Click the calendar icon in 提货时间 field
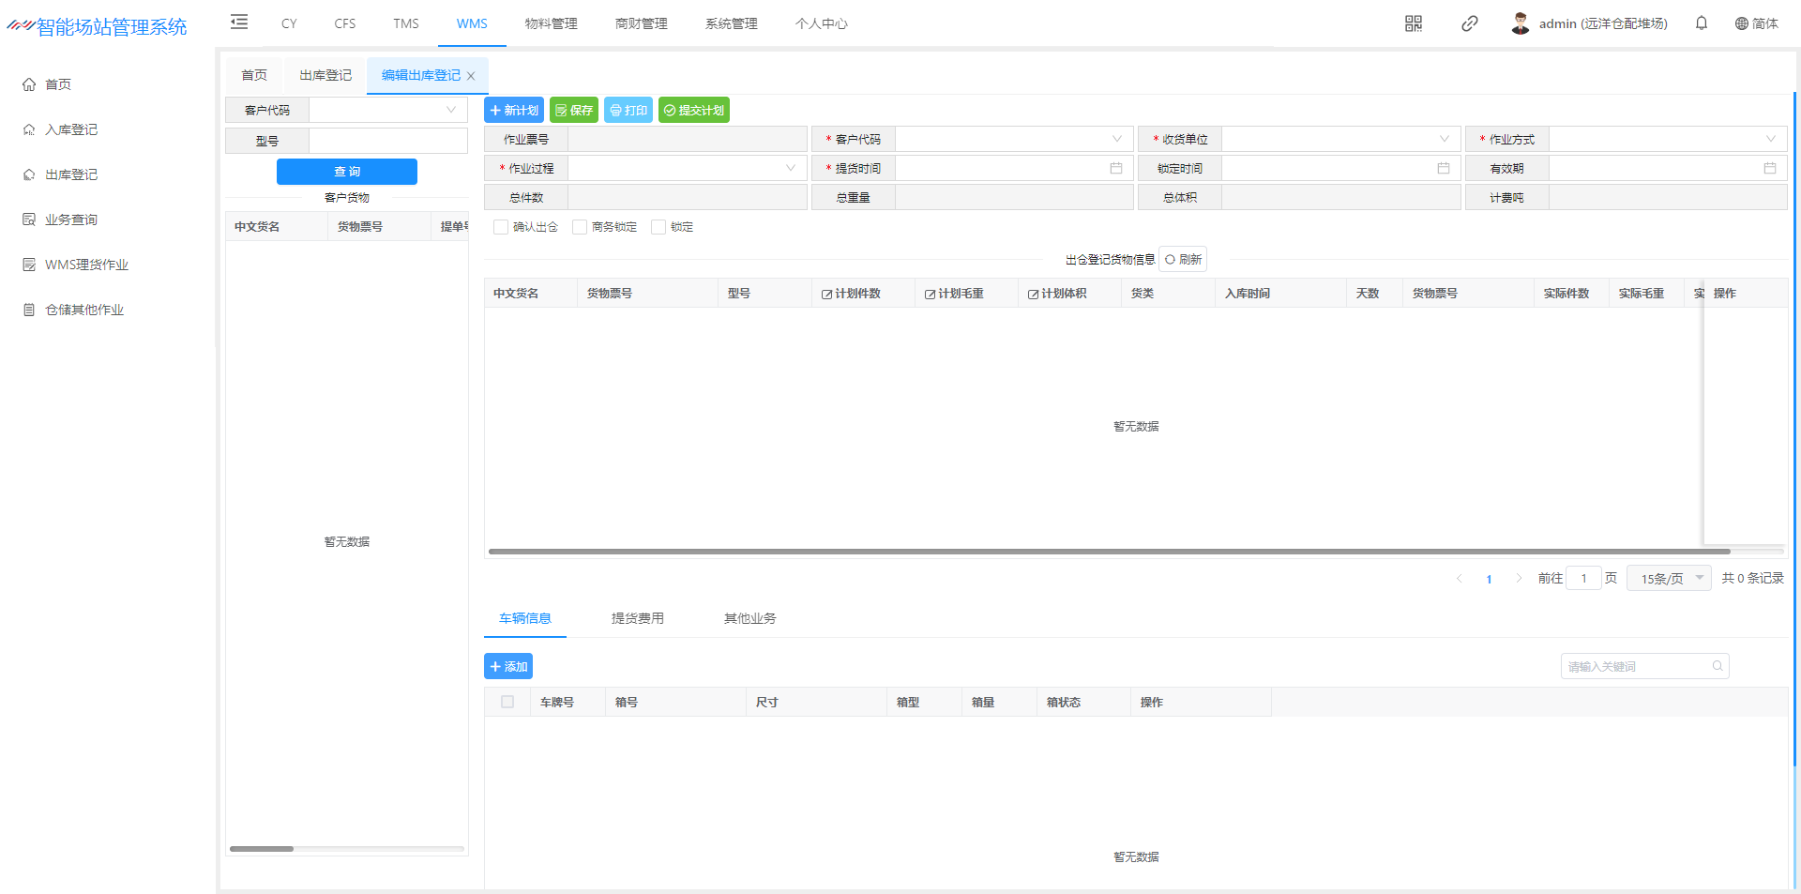 [1116, 169]
